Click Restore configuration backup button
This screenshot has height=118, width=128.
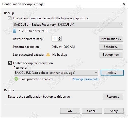click(113, 97)
